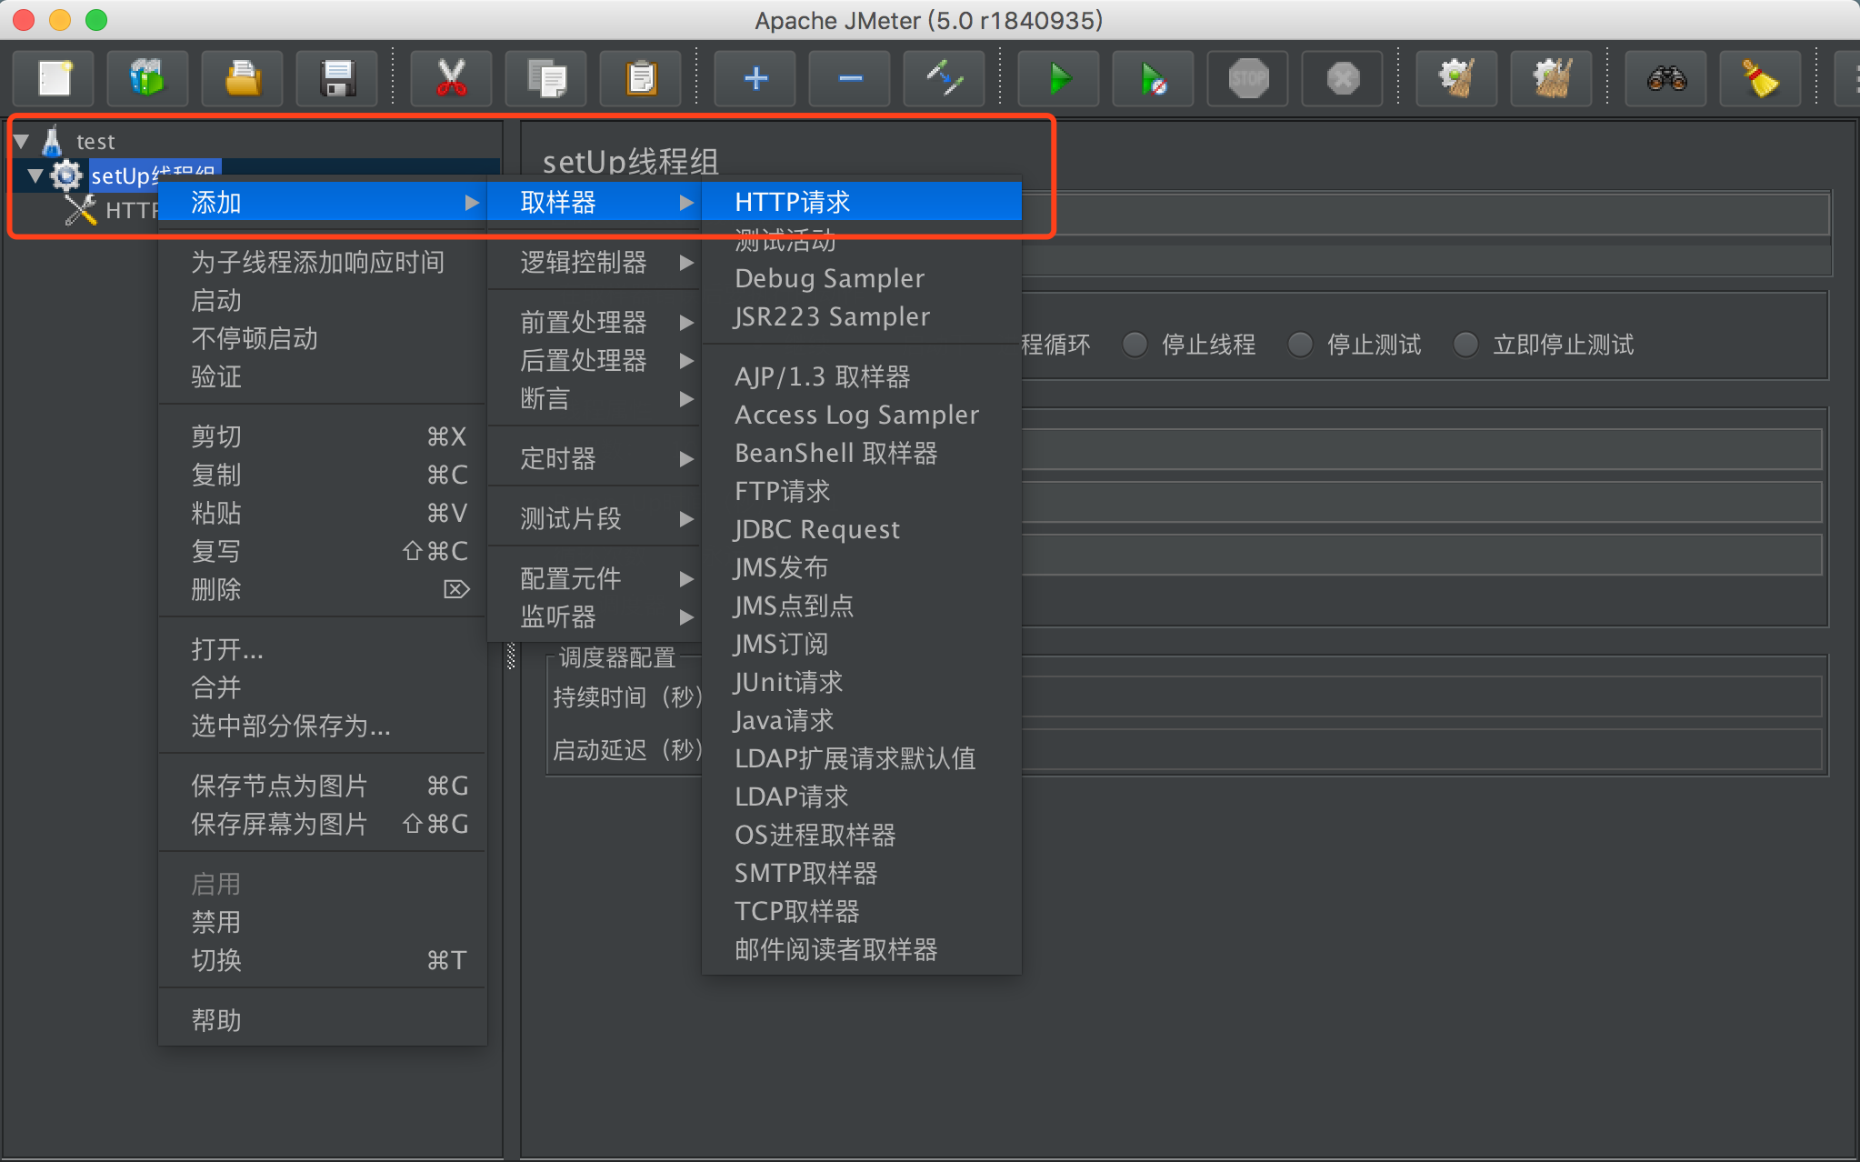Click the Copy toolbar icon
1860x1162 pixels.
(546, 78)
